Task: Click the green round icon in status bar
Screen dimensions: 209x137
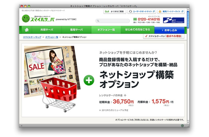Action: (x=182, y=126)
